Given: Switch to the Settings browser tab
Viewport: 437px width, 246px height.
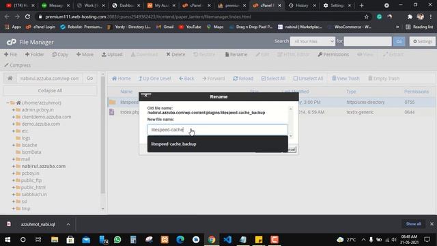Looking at the screenshot, I should click(337, 5).
